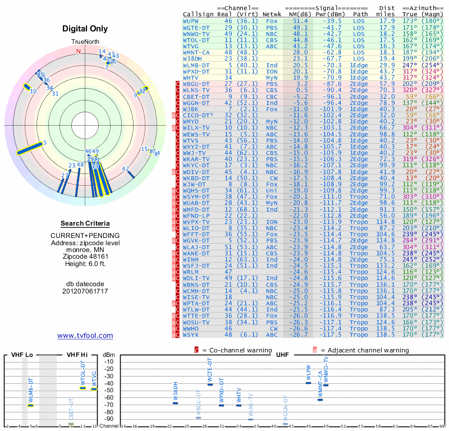Click the WPXD-DT marker in UHF chart
The width and height of the screenshot is (449, 431).
click(221, 405)
